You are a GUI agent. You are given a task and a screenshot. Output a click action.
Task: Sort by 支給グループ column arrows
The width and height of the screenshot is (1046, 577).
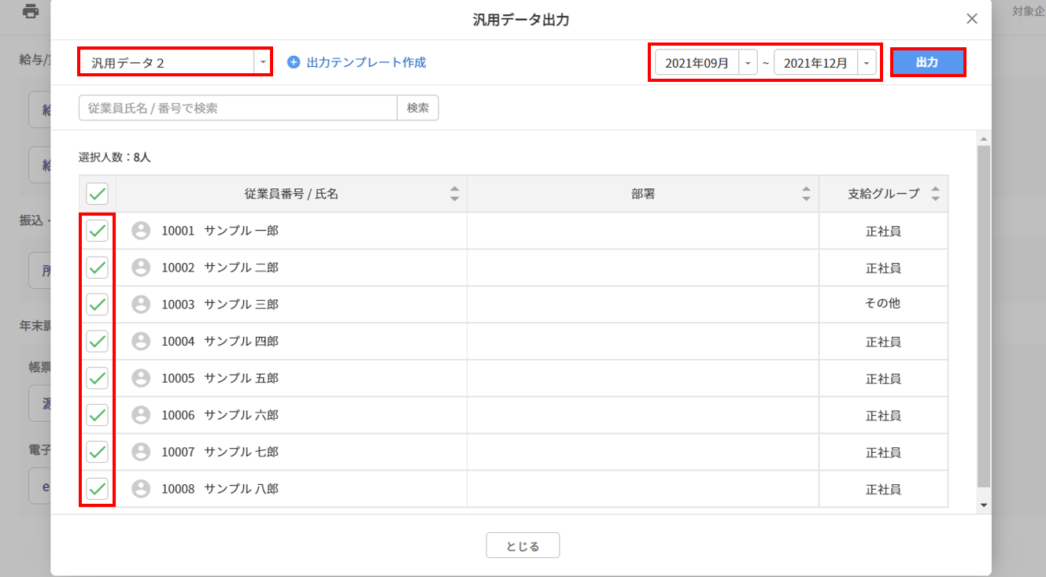click(935, 194)
